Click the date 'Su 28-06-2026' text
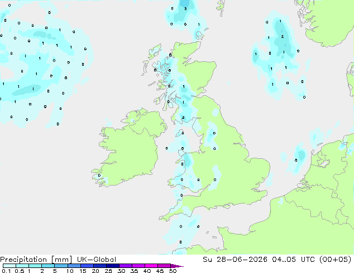The image size is (354, 273). (235, 260)
